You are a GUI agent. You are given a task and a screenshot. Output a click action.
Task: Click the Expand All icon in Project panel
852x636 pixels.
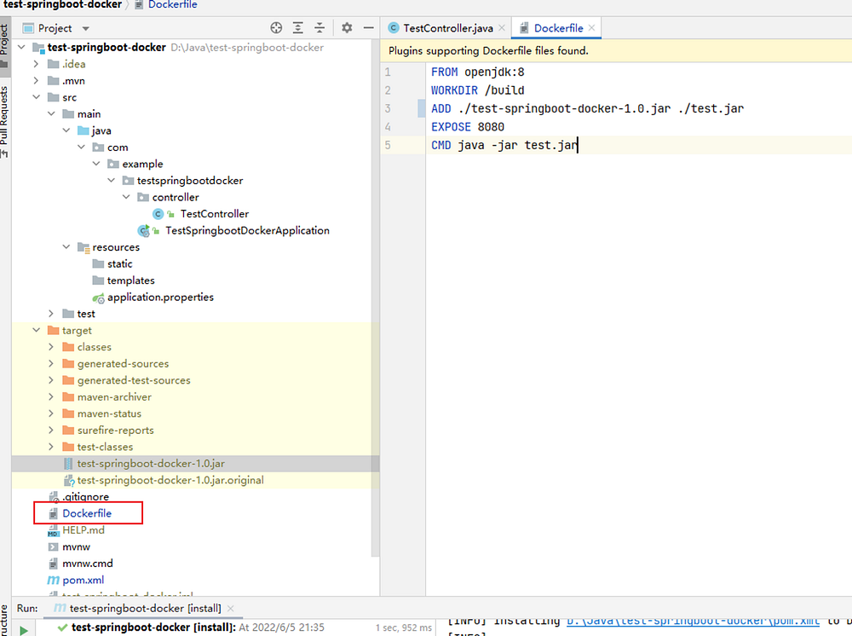[297, 28]
